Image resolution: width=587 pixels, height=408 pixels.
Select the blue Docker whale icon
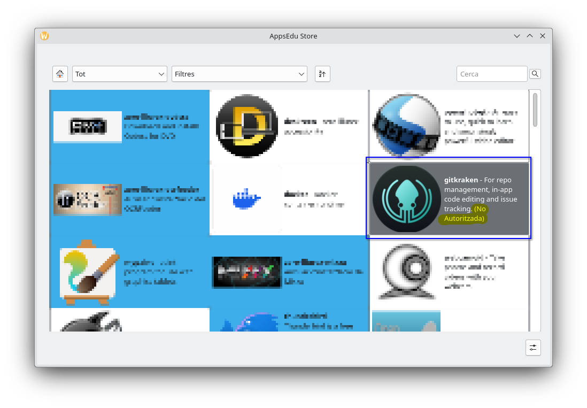pyautogui.click(x=246, y=199)
